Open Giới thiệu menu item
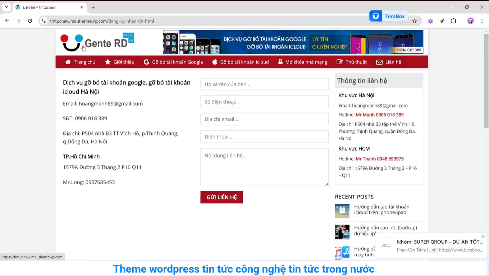Viewport: 489px width, 276px height. click(120, 62)
